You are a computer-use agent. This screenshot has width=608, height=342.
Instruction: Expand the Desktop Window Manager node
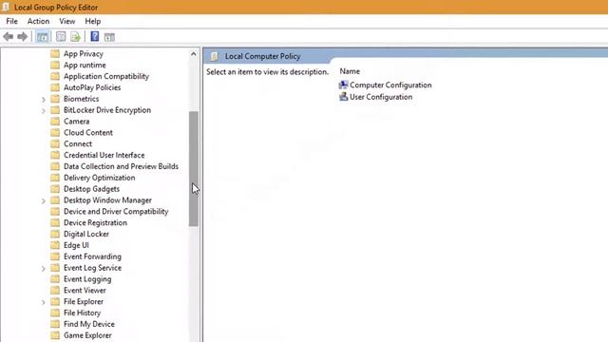coord(44,200)
